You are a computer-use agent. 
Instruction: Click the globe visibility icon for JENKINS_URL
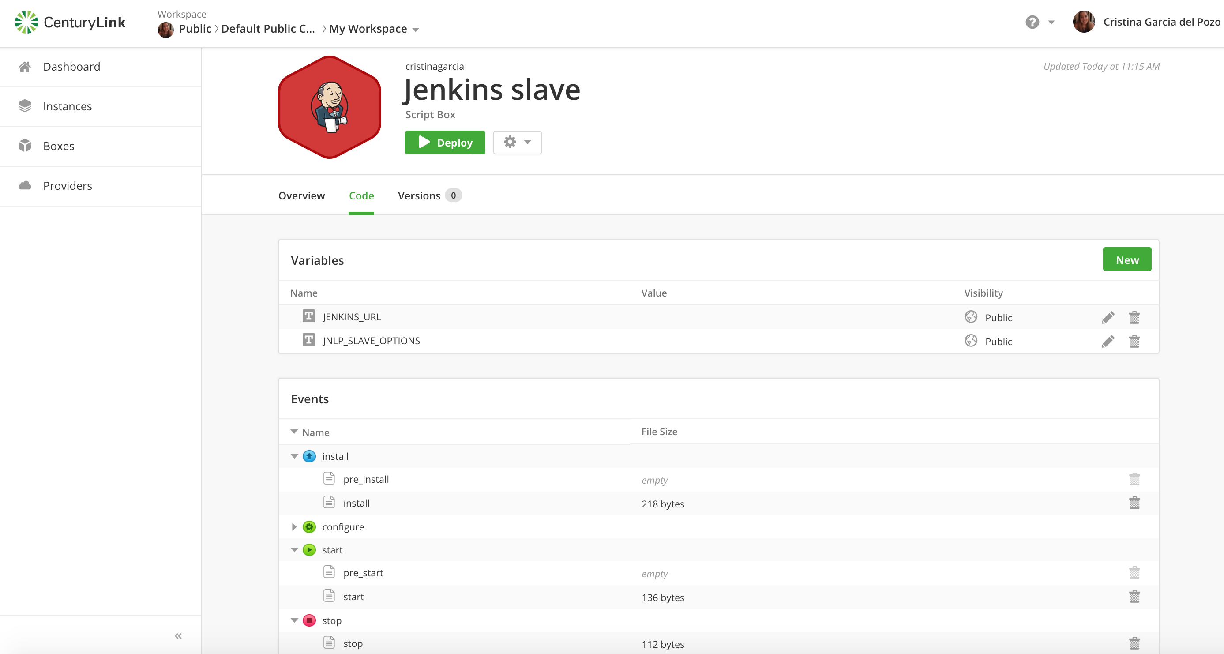971,316
